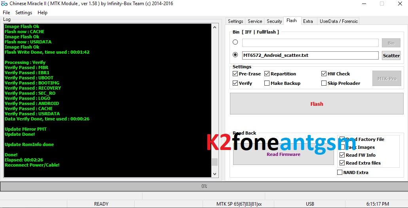Click the log scrollbar thumb
This screenshot has width=408, height=208.
214,162
